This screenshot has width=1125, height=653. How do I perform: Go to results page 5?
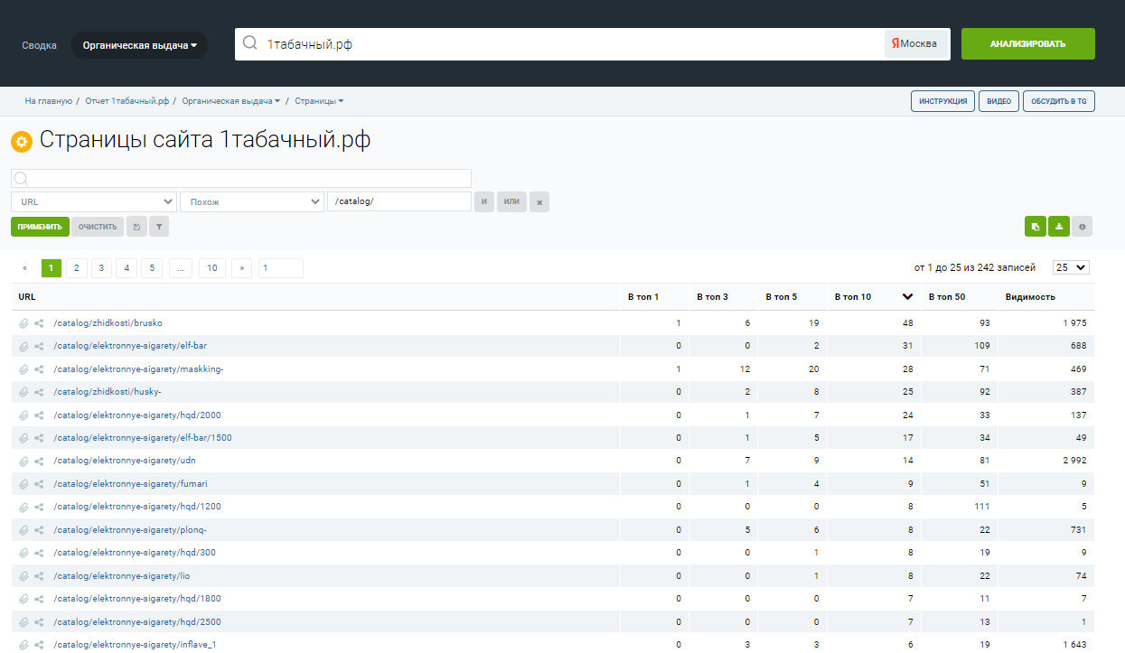[153, 268]
